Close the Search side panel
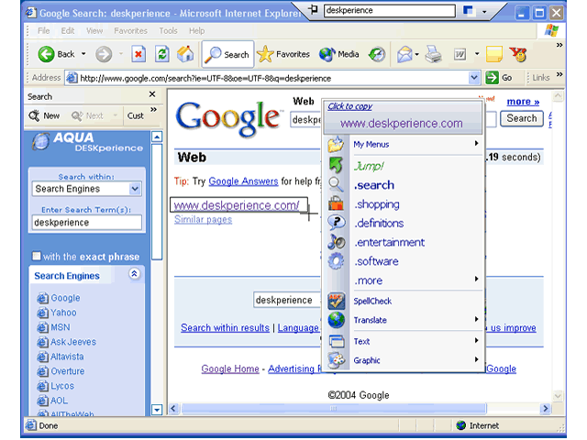This screenshot has height=440, width=587. [x=152, y=94]
